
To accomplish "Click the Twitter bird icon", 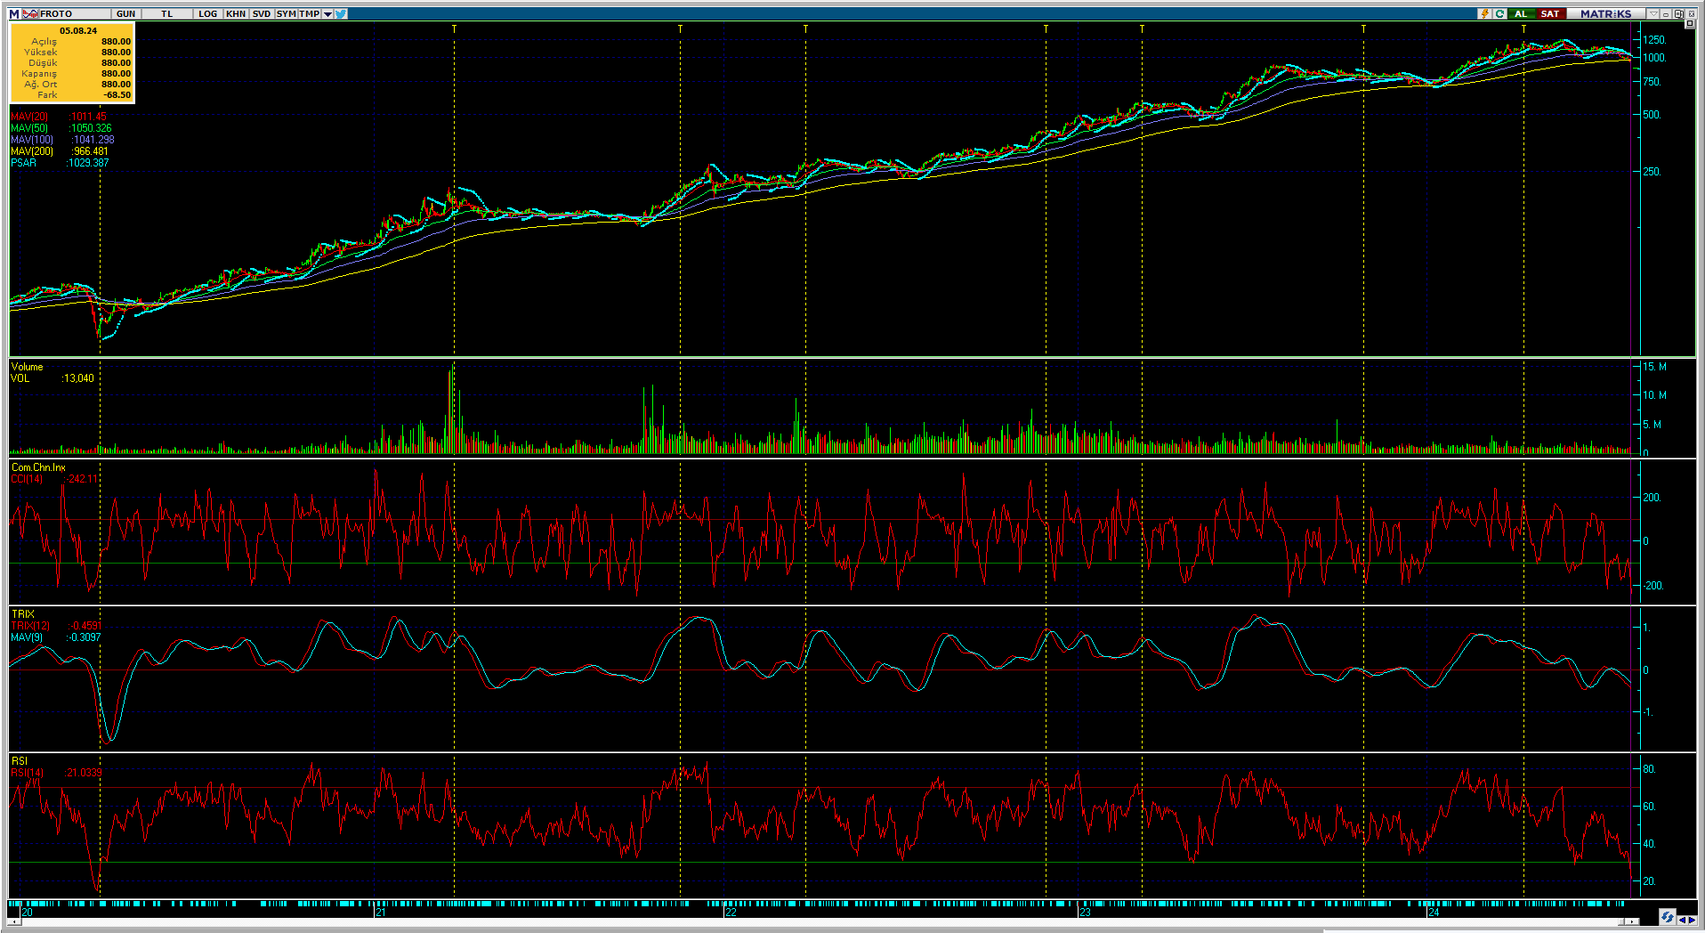I will tap(341, 13).
